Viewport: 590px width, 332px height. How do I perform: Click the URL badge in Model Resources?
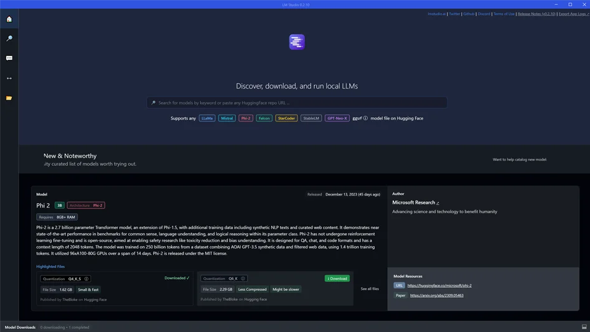399,286
